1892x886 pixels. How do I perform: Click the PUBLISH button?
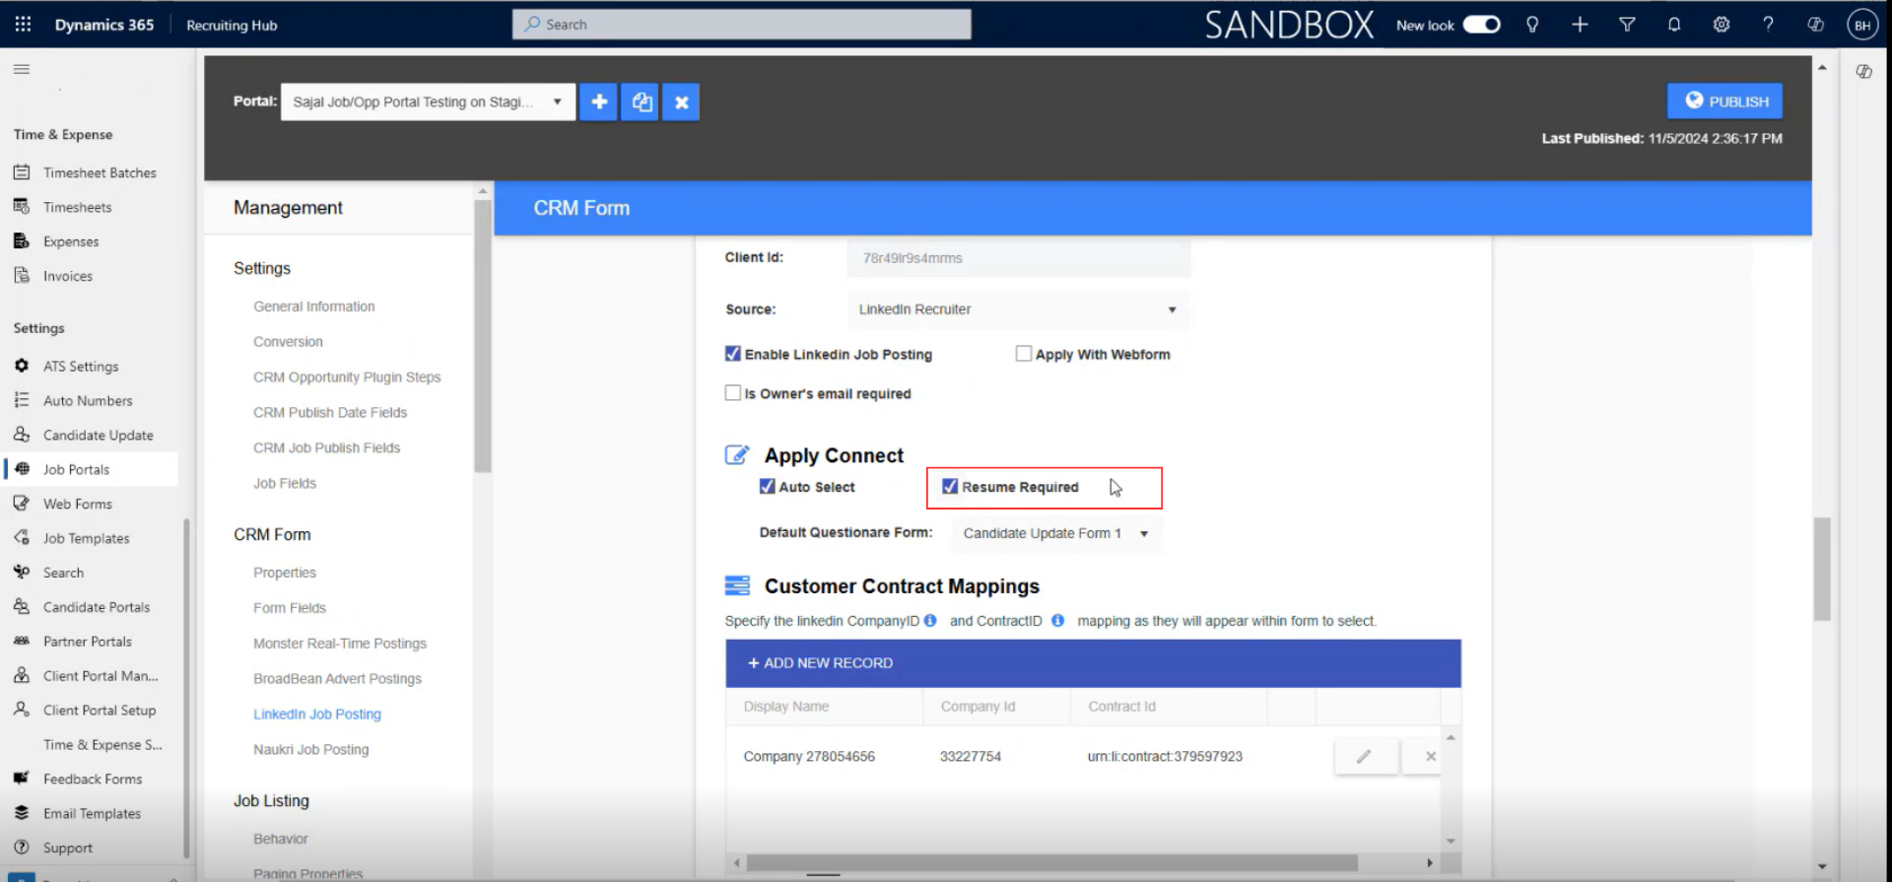click(1724, 102)
